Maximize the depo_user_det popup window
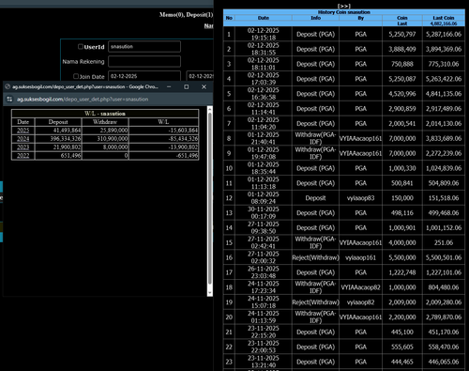 point(187,86)
